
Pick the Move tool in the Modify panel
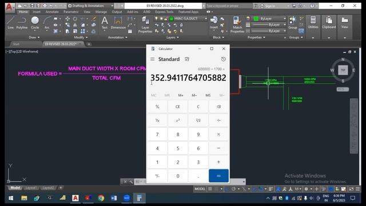click(x=67, y=19)
